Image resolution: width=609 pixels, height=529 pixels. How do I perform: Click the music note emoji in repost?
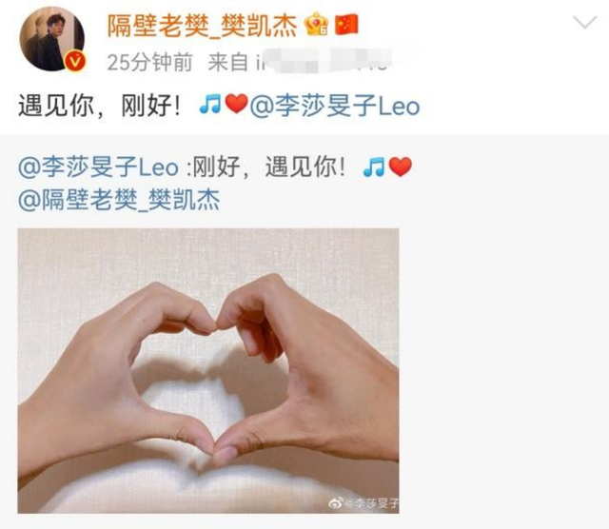click(374, 167)
